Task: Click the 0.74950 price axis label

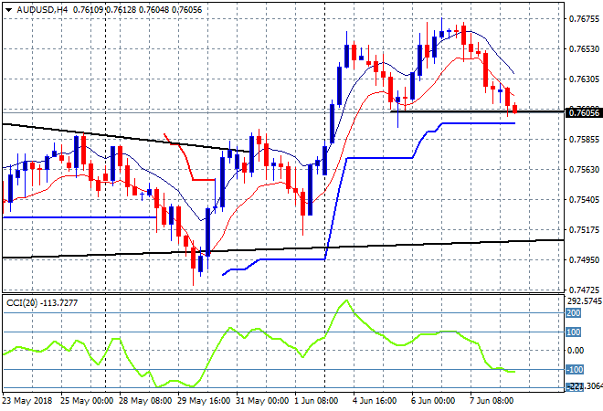Action: click(584, 260)
